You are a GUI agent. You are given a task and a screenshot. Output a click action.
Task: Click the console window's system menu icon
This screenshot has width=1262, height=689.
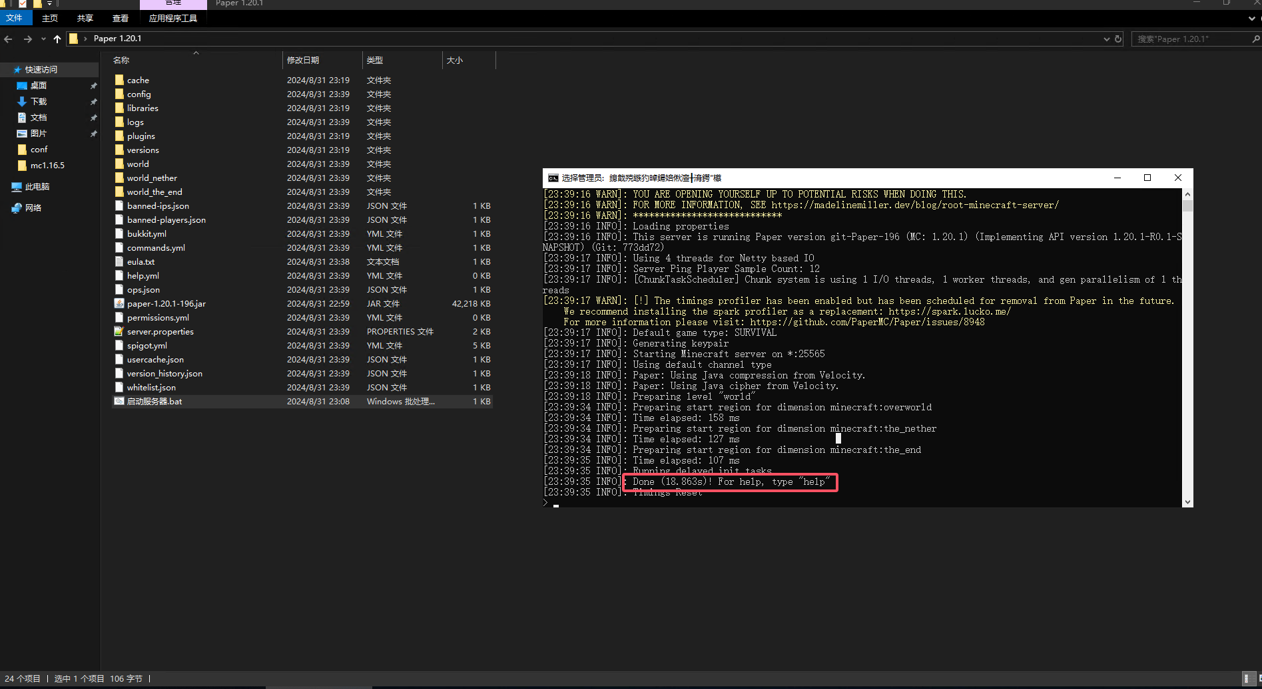click(x=553, y=178)
